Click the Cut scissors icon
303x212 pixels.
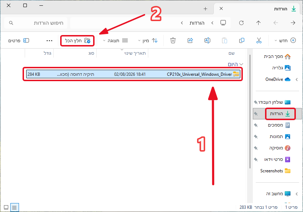pos(259,40)
